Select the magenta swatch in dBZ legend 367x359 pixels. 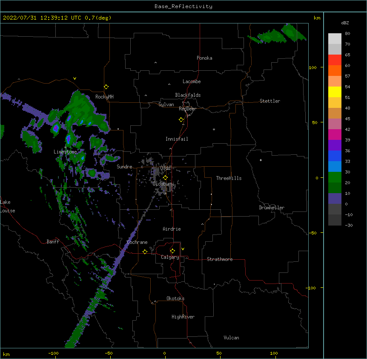tap(335, 134)
